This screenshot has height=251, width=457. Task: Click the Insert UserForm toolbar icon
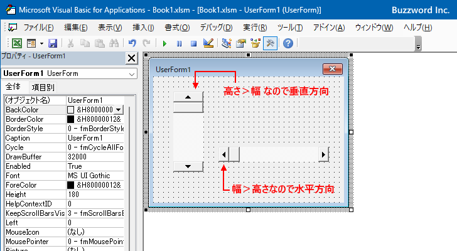coord(31,44)
